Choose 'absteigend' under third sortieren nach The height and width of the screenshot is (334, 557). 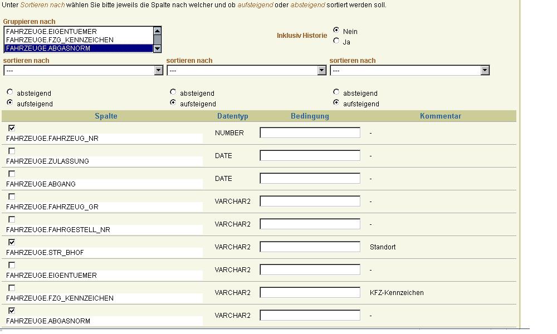pos(336,92)
